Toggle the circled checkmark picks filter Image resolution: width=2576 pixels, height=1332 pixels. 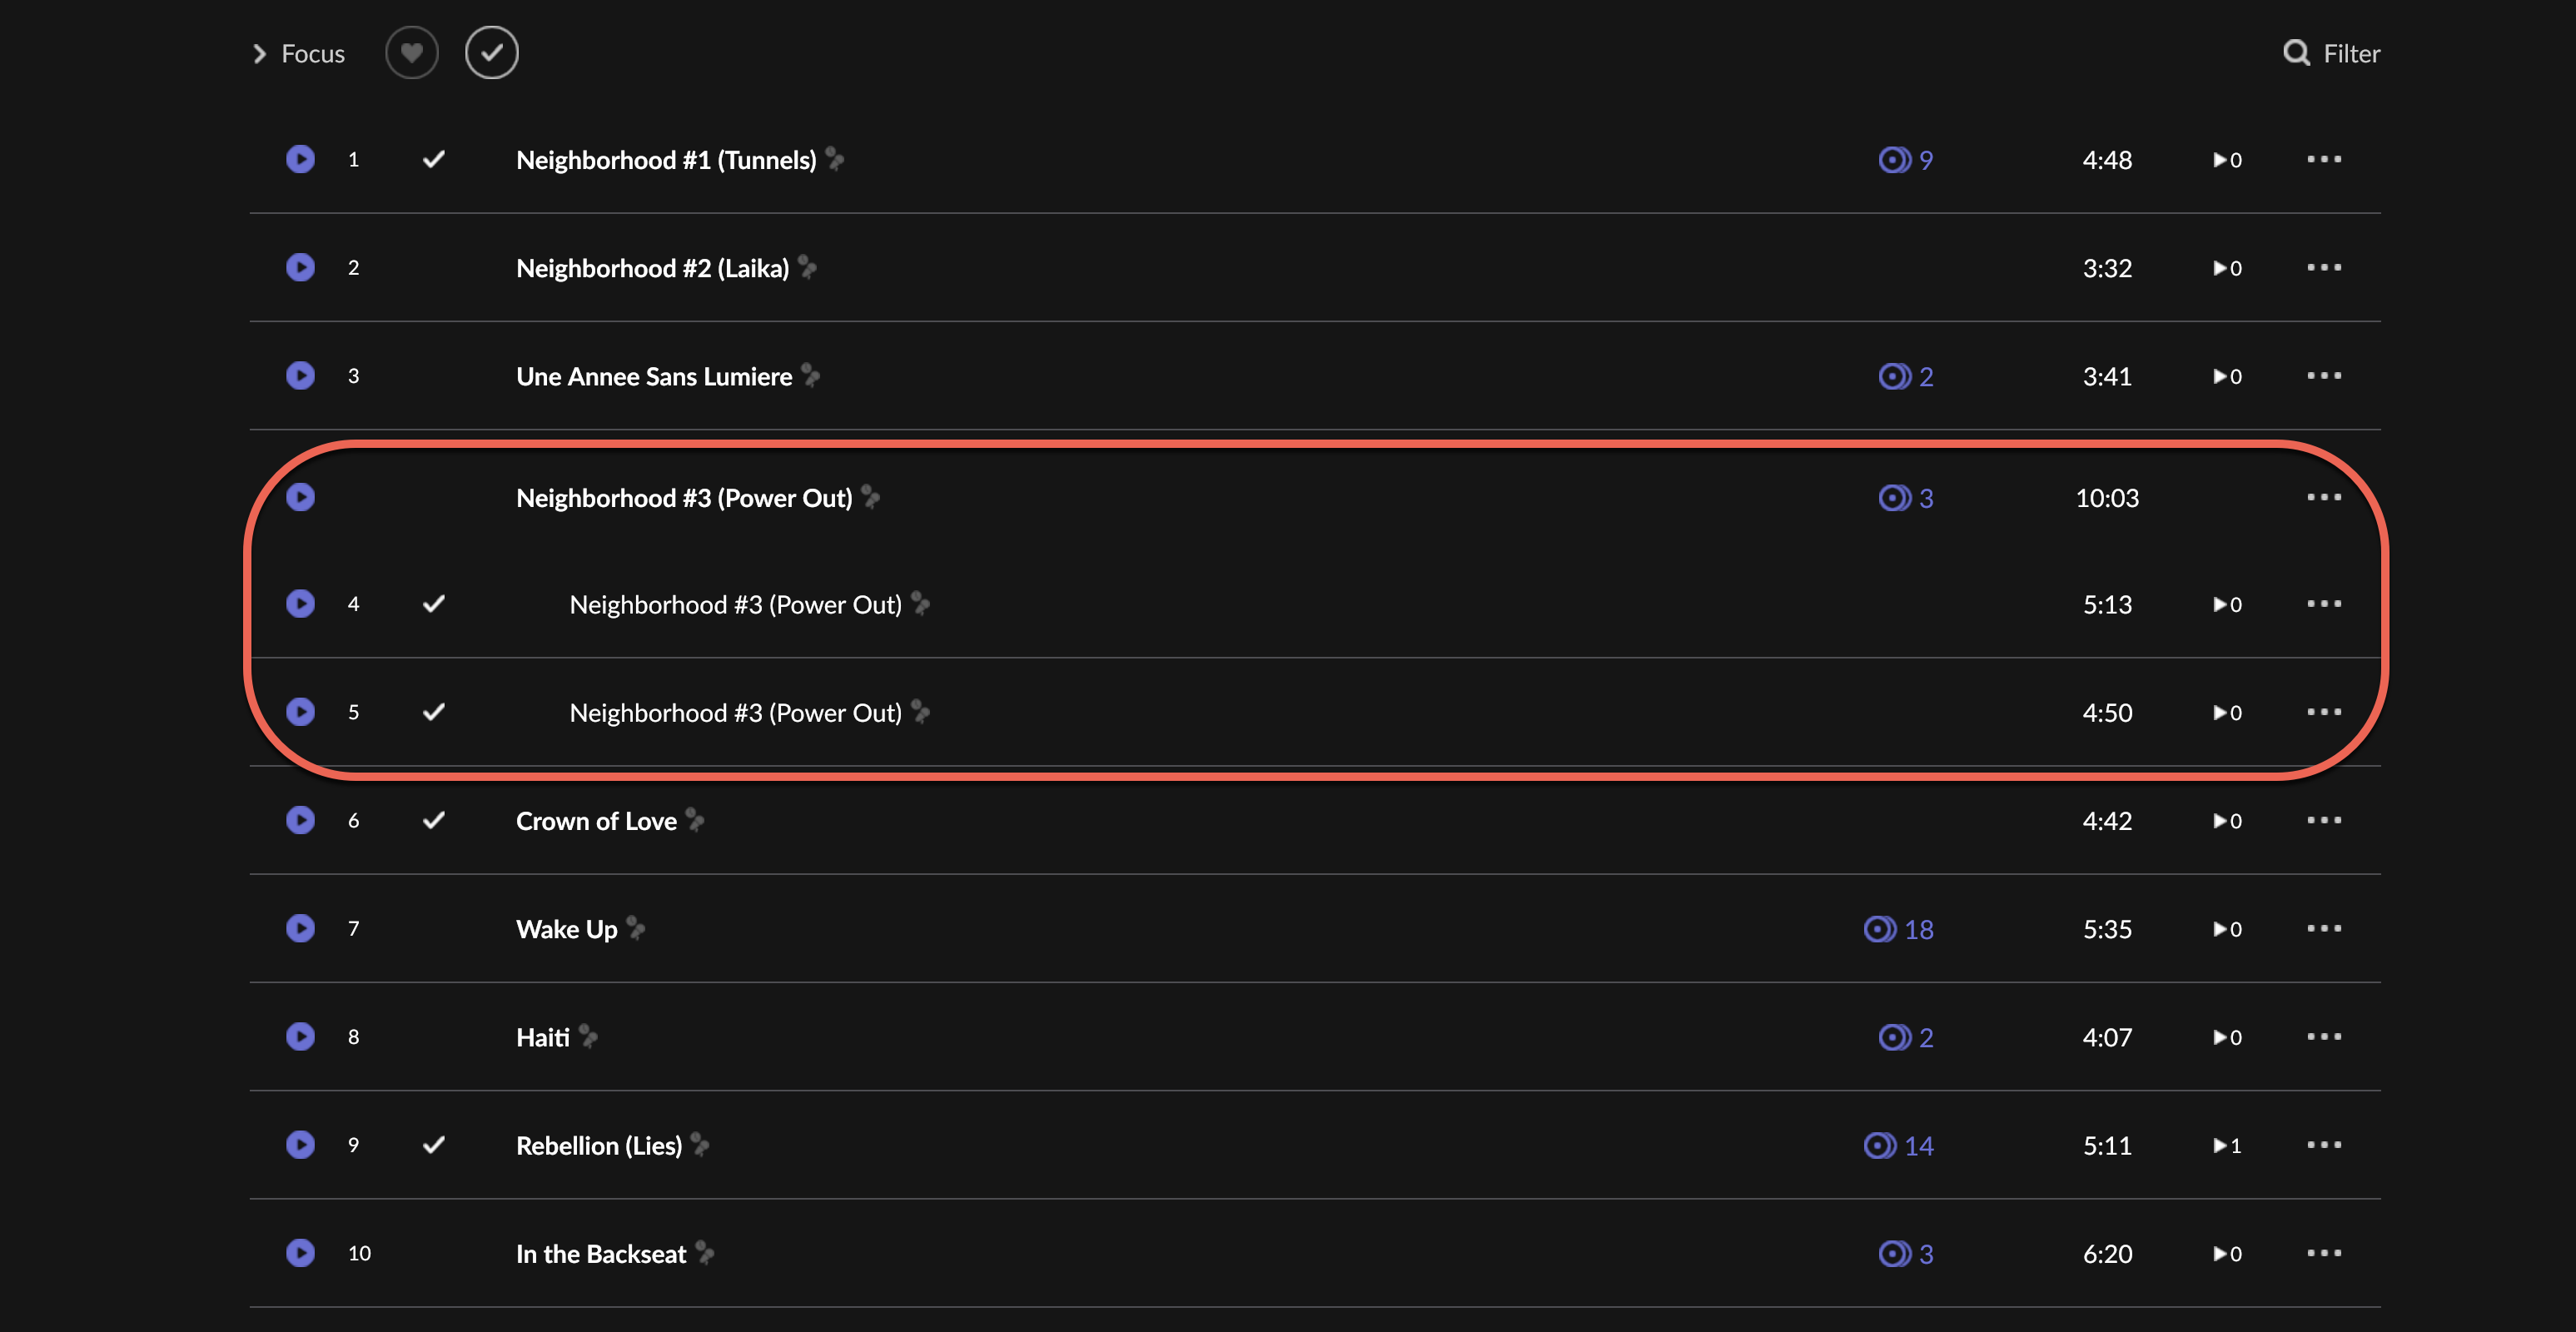pyautogui.click(x=491, y=52)
